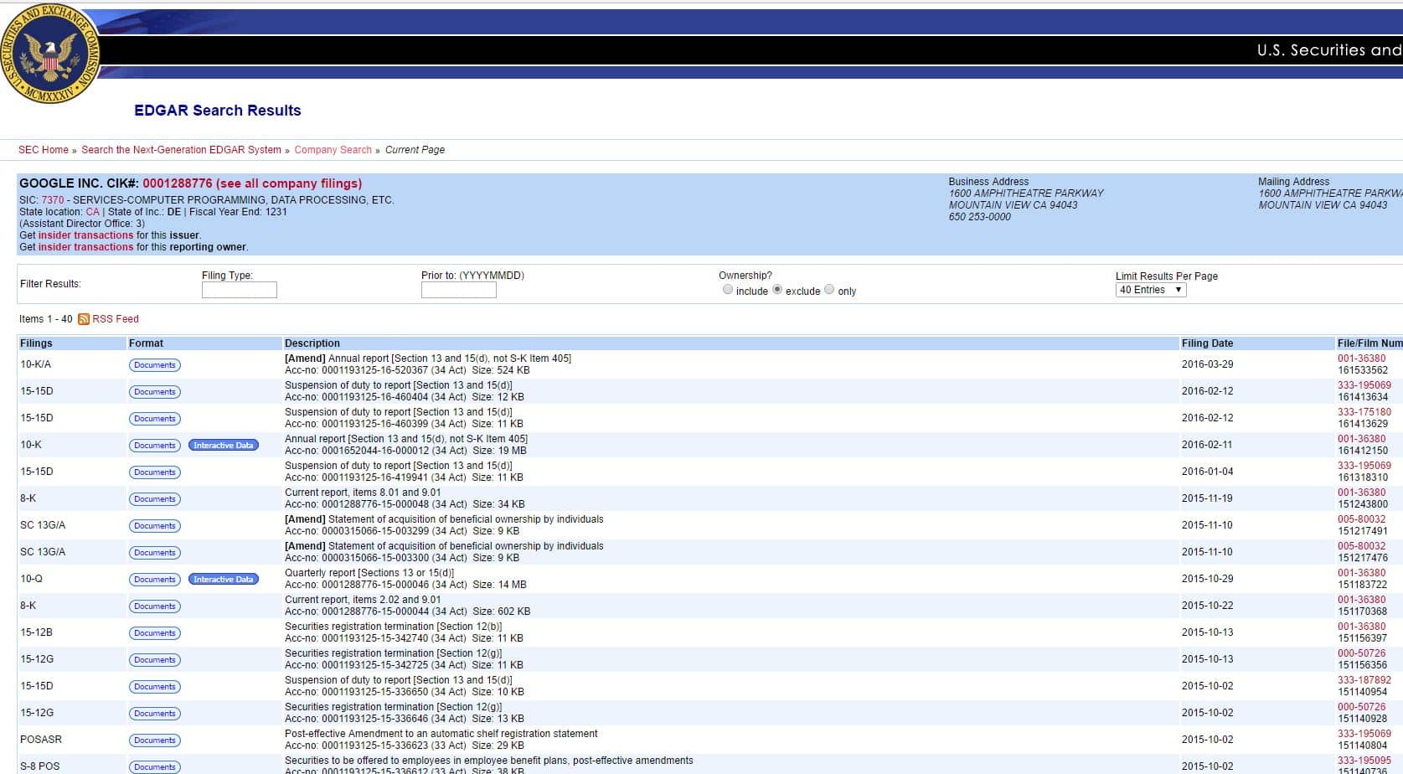Open SIC code 7370 link

53,200
